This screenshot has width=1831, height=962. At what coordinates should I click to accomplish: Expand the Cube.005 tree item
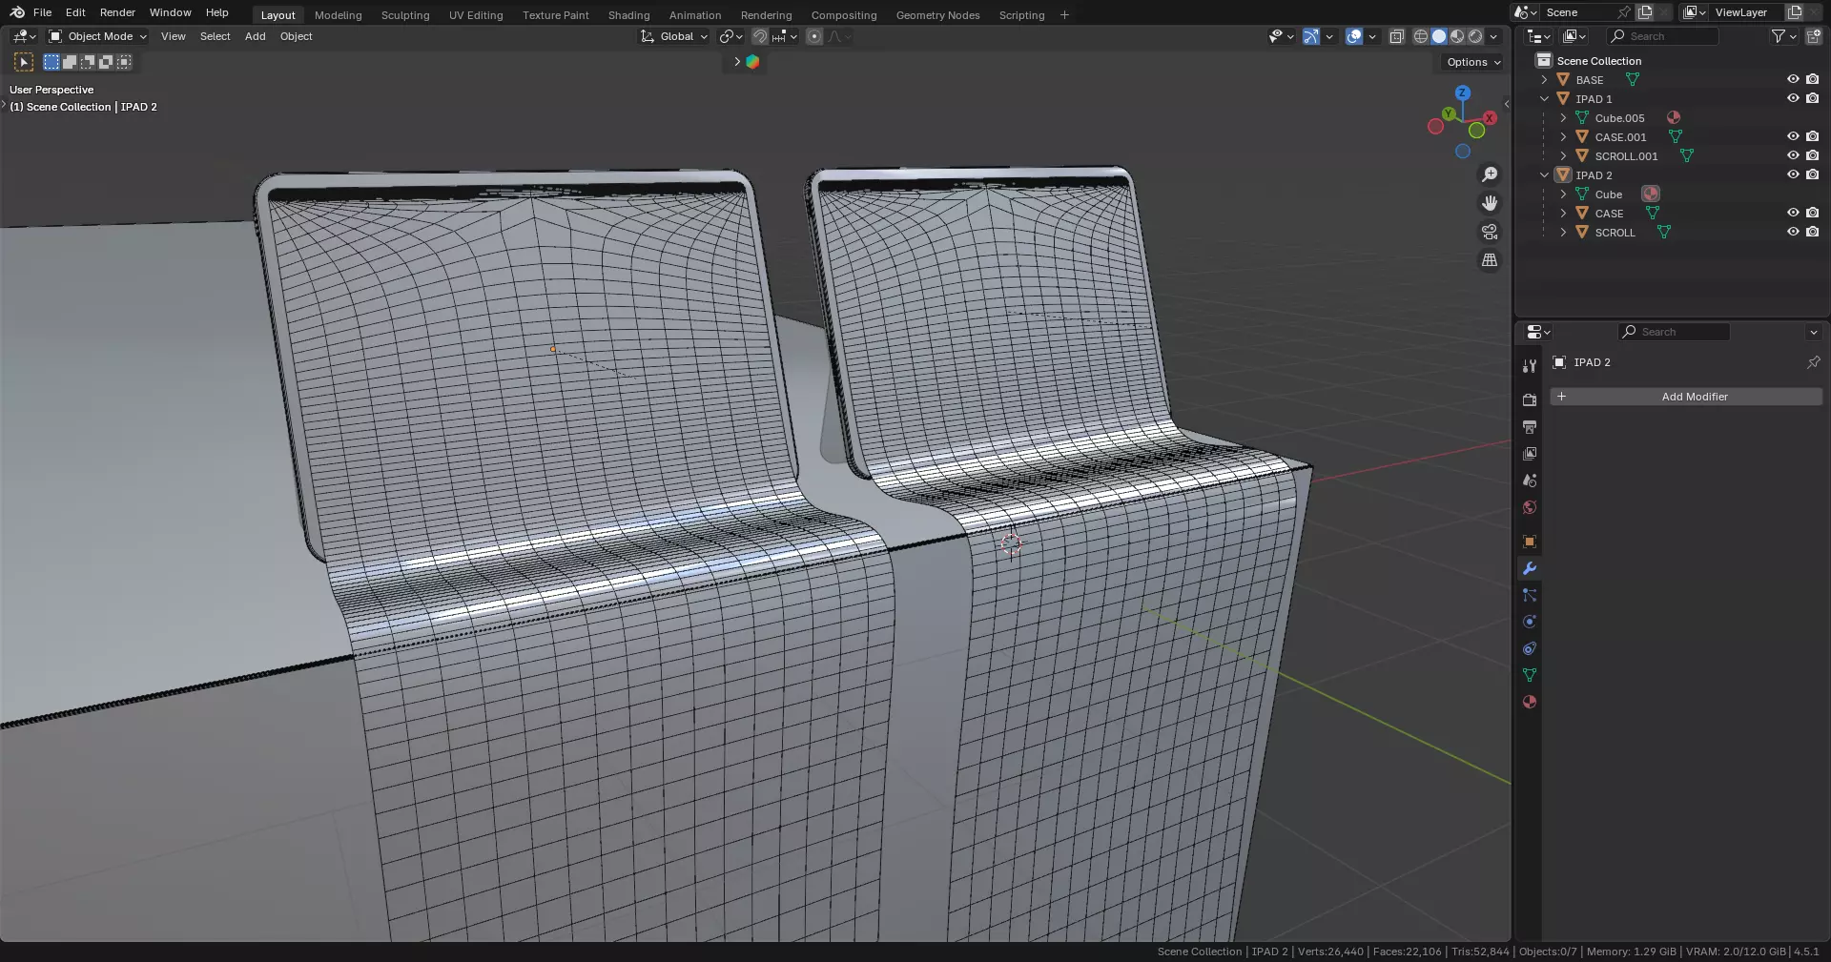tap(1563, 117)
